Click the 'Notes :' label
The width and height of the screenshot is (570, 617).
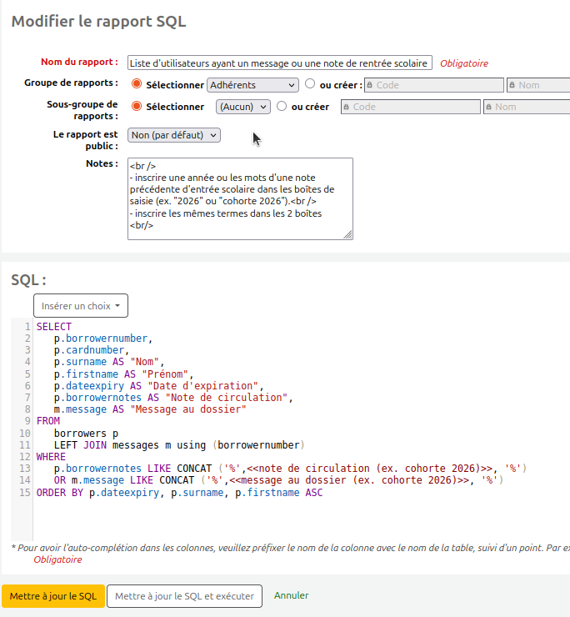(102, 163)
